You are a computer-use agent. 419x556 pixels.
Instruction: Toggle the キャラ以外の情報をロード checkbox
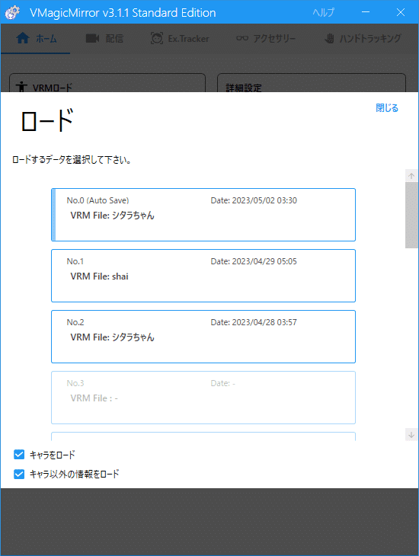tap(19, 474)
